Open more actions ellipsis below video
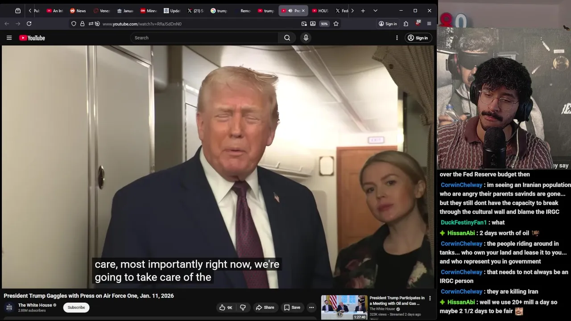 (311, 307)
